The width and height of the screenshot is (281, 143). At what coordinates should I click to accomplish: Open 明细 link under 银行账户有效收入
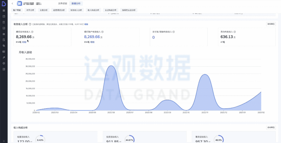click(x=92, y=42)
